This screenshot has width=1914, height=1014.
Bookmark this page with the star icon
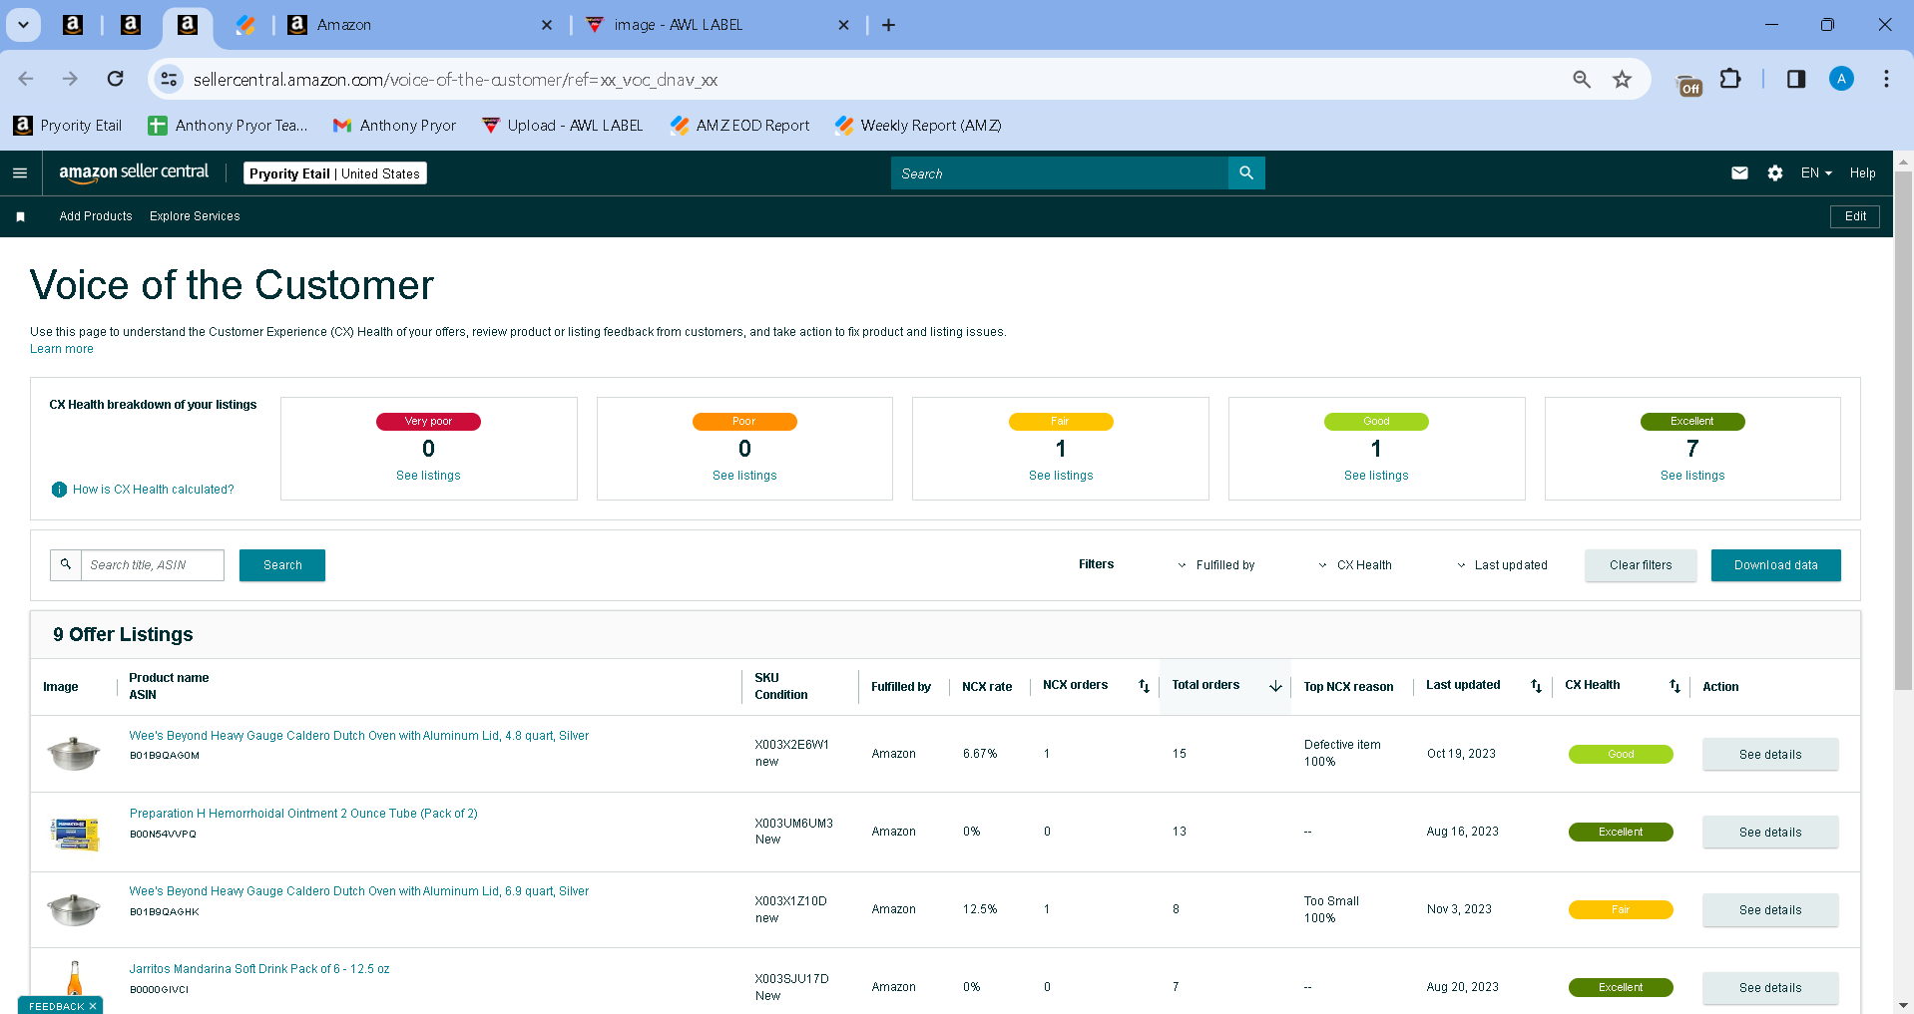pyautogui.click(x=1623, y=79)
